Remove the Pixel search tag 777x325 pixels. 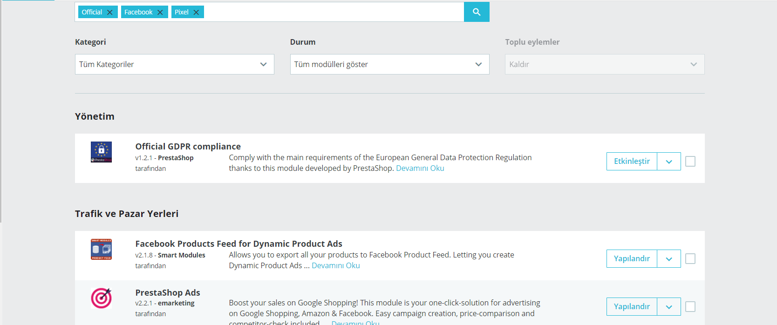tap(196, 13)
